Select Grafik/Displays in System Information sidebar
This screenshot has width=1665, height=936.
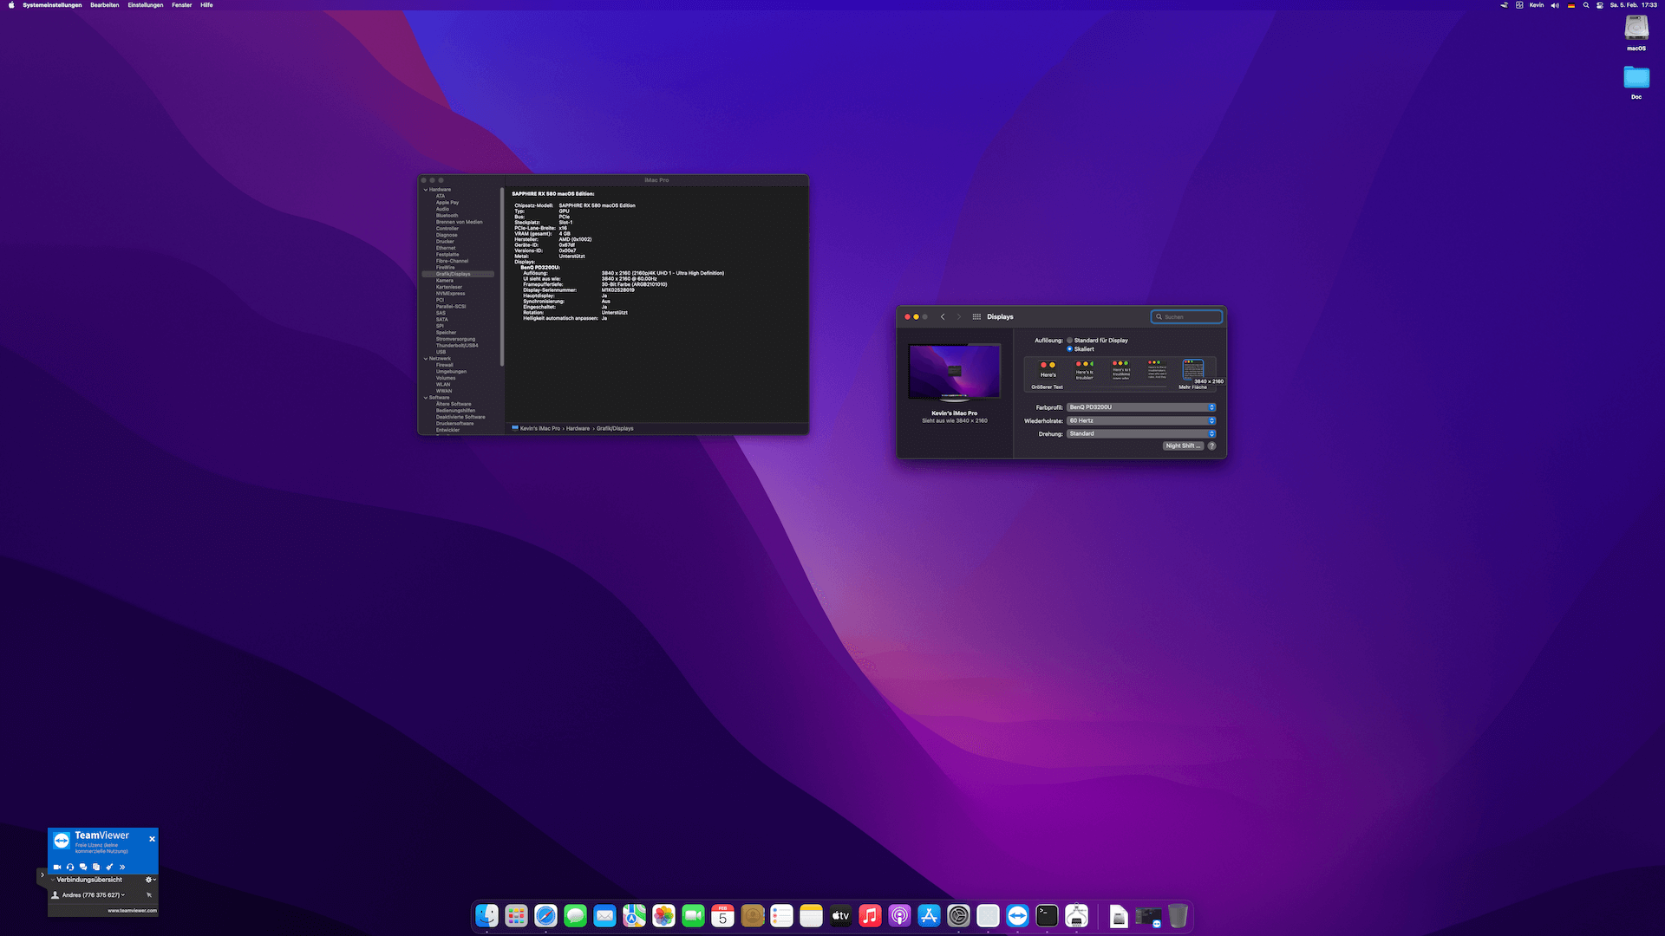pos(458,275)
